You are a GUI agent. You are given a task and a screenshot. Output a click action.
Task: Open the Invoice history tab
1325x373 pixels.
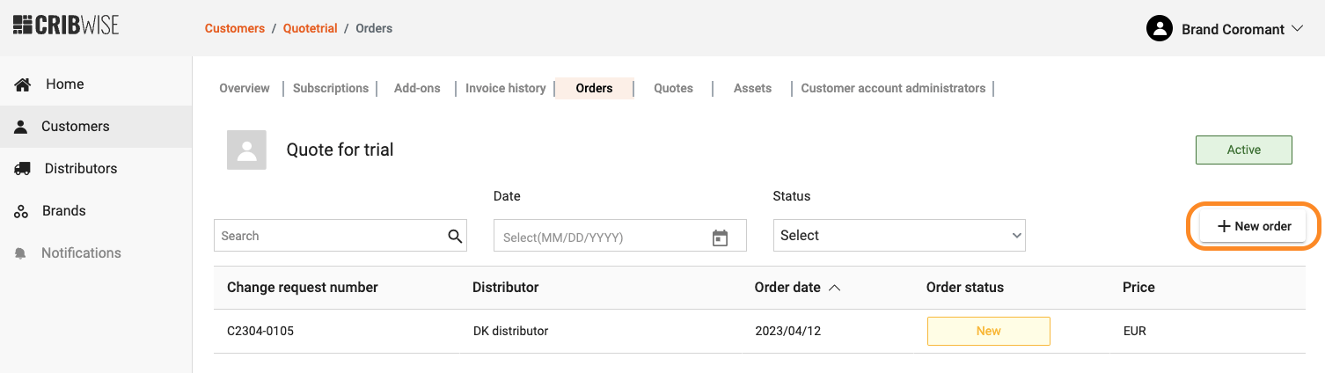(506, 88)
